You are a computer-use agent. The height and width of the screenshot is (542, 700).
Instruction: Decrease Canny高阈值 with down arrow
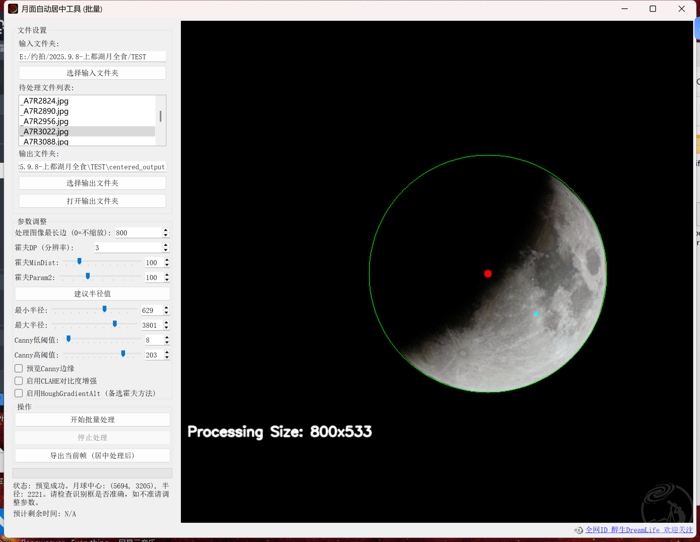tap(167, 357)
